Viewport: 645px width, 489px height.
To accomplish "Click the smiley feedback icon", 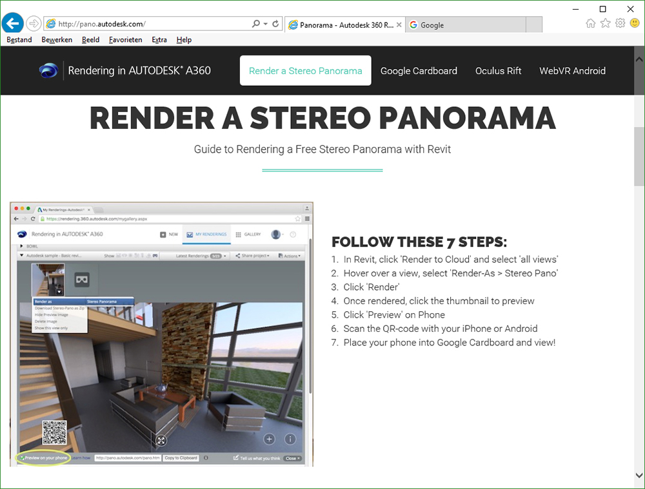I will tap(635, 23).
